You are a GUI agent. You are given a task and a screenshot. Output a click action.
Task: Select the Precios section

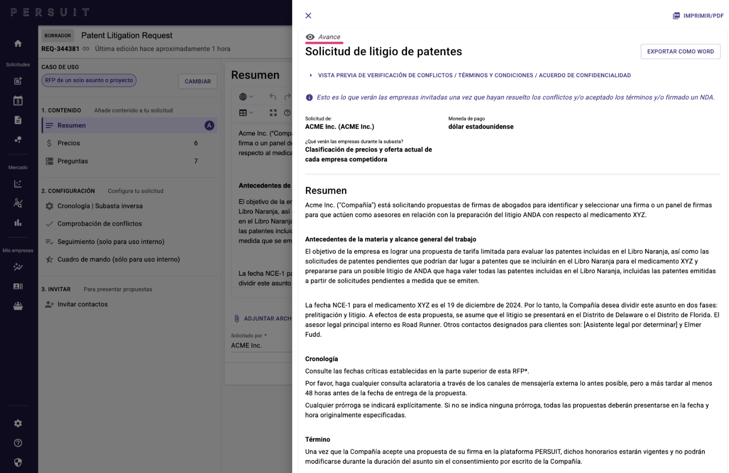(x=129, y=143)
